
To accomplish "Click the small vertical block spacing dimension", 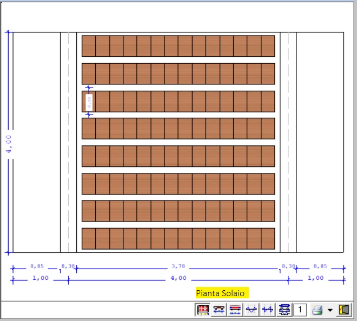I will tap(89, 102).
